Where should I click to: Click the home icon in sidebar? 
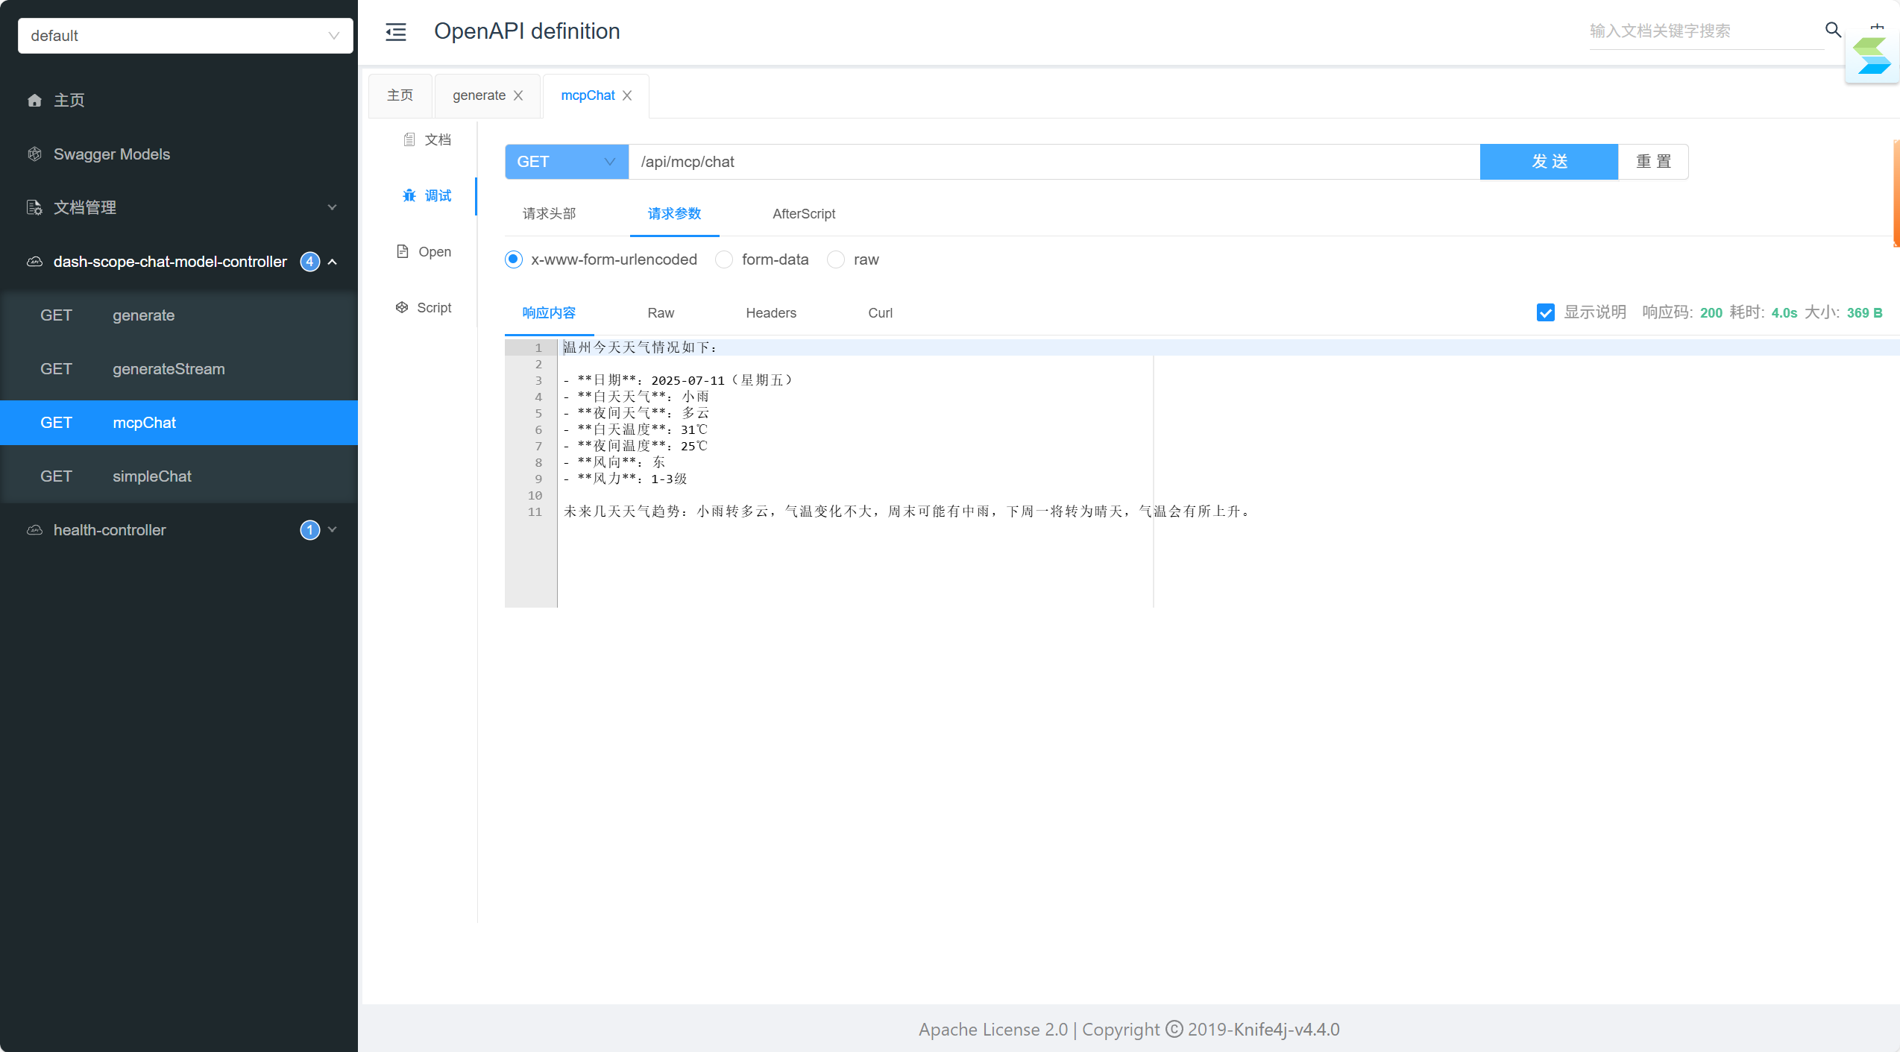pos(34,100)
